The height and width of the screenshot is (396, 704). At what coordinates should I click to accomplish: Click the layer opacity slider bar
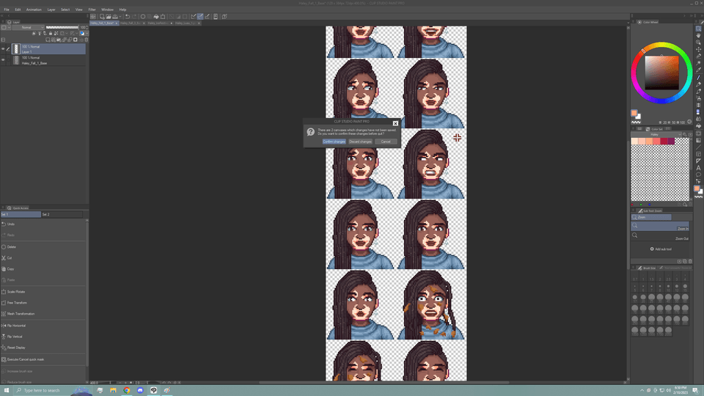(x=62, y=27)
